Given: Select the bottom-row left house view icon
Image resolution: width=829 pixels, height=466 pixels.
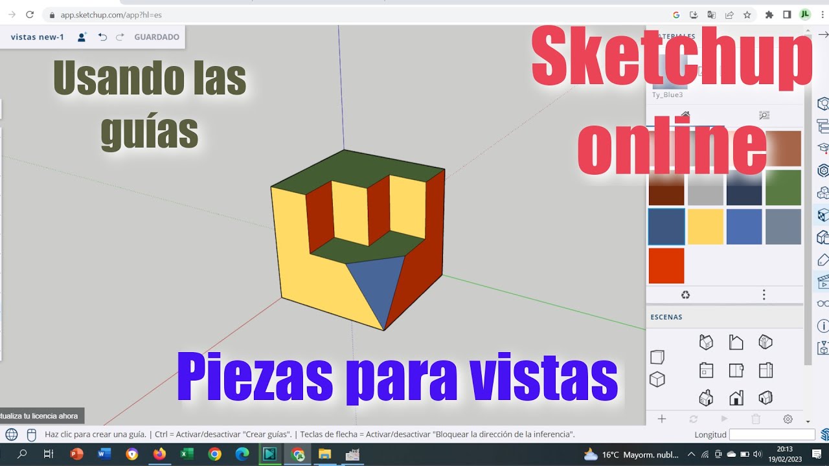Looking at the screenshot, I should [706, 397].
